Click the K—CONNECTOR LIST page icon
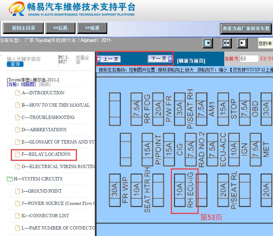Image resolution: width=273 pixels, height=236 pixels. coord(18,216)
